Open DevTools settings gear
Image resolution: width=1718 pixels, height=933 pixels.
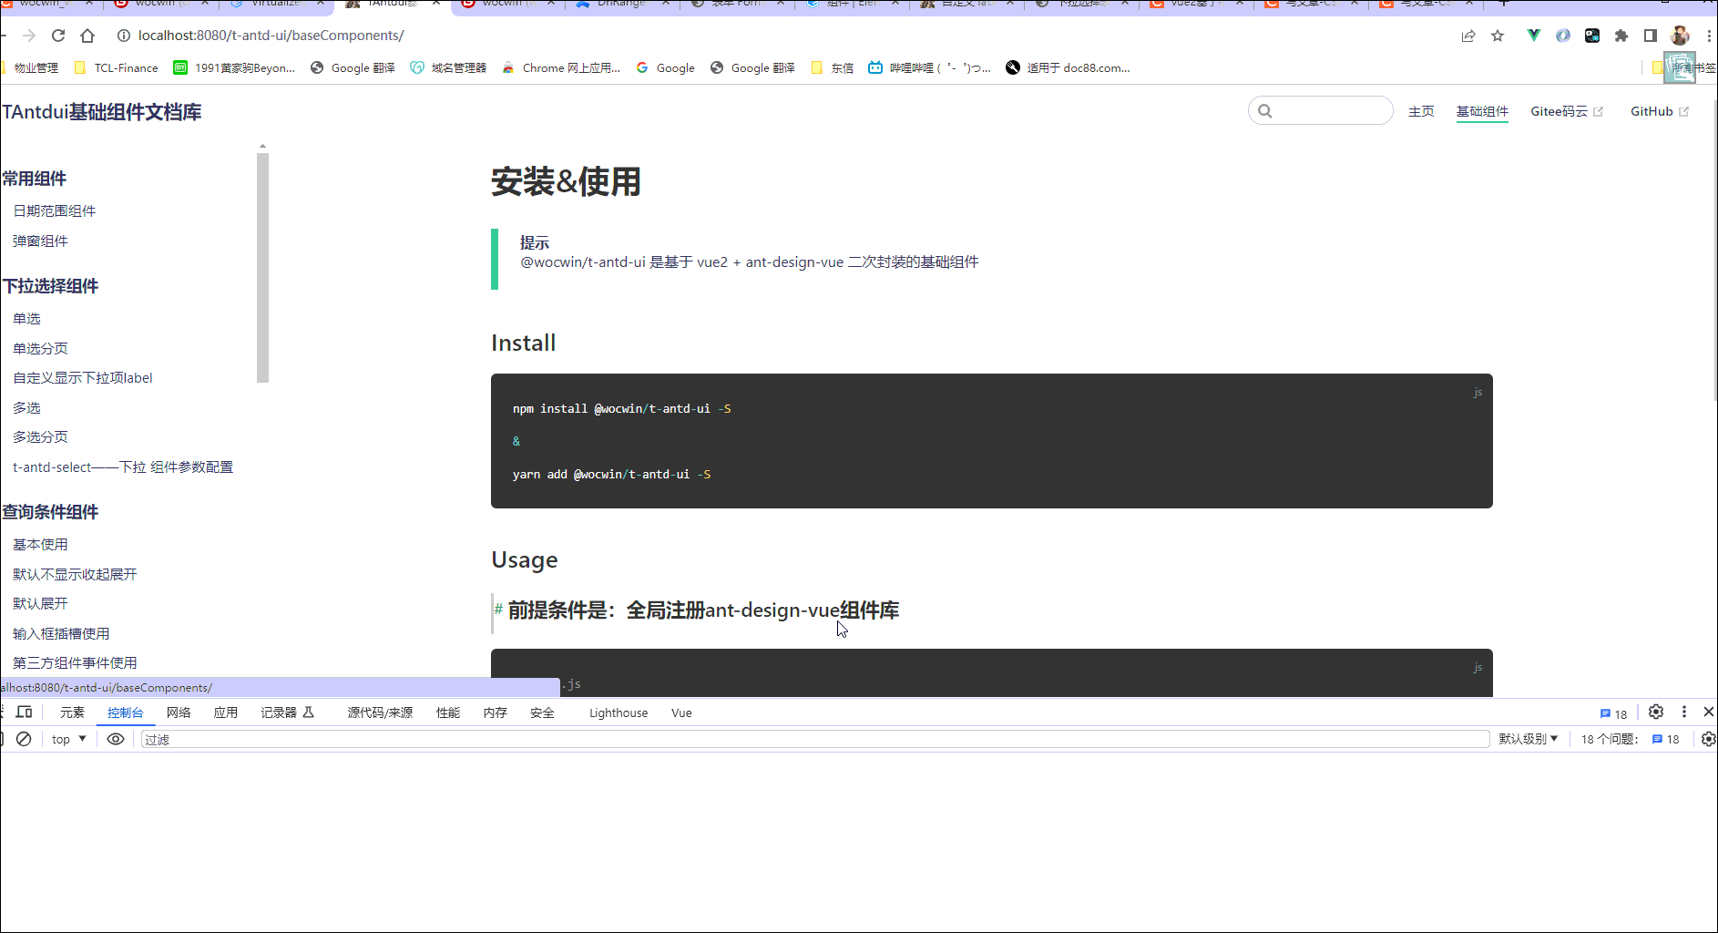1656,713
